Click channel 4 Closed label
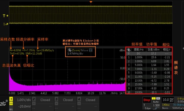 [90, 100]
